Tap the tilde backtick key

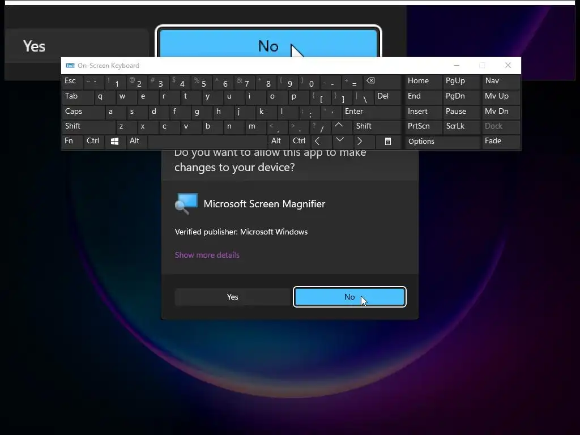pos(93,82)
